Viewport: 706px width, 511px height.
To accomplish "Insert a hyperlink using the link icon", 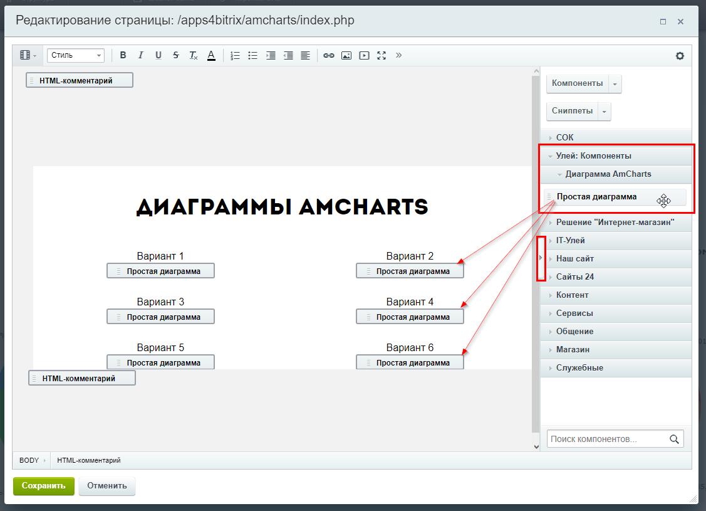I will (x=328, y=55).
